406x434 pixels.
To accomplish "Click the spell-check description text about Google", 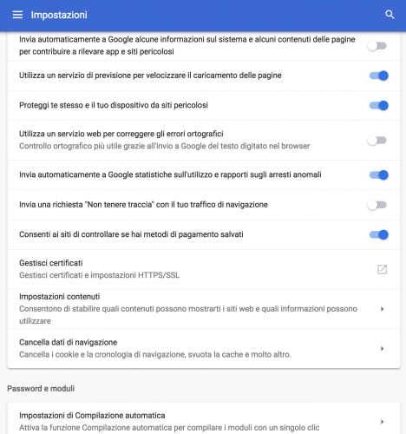I will [x=164, y=146].
